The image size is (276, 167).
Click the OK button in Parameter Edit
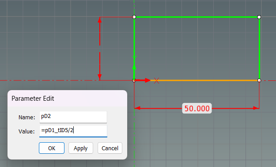pyautogui.click(x=52, y=148)
